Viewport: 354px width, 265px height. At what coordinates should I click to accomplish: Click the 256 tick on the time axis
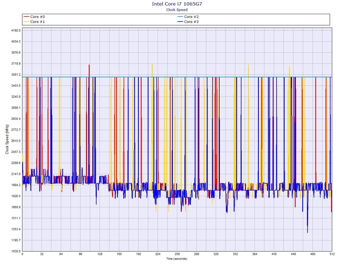[177, 254]
